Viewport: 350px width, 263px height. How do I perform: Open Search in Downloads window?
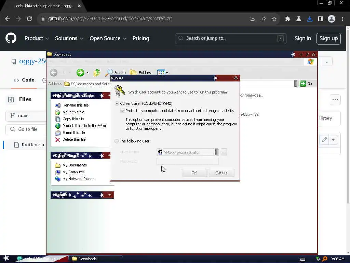[x=116, y=73]
